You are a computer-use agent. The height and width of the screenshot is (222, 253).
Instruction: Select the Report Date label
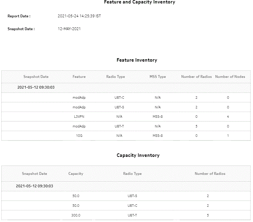pos(19,16)
